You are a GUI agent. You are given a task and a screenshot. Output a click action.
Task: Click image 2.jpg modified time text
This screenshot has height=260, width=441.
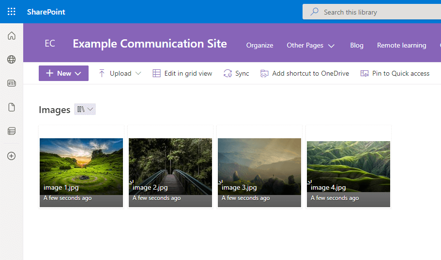pyautogui.click(x=157, y=198)
